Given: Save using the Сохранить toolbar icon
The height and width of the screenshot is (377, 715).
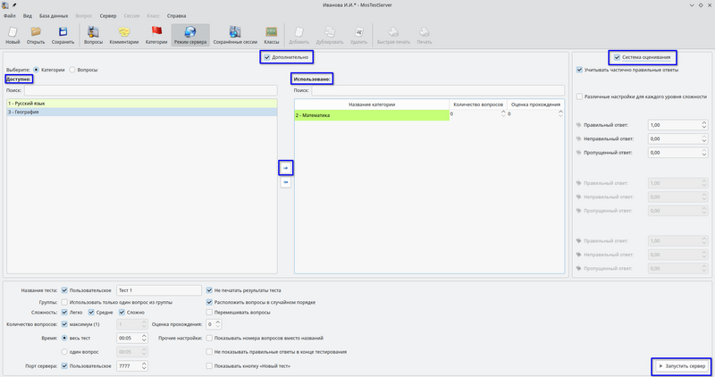Looking at the screenshot, I should [63, 35].
